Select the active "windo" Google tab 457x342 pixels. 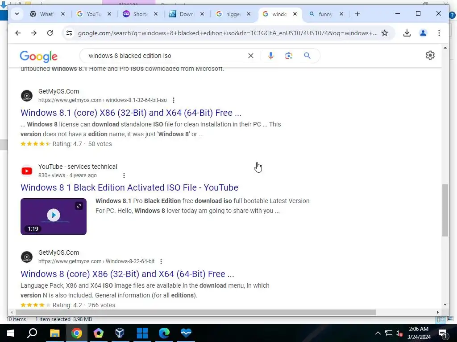pos(279,14)
